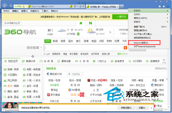Click the 一键升级 green button

coord(120,17)
